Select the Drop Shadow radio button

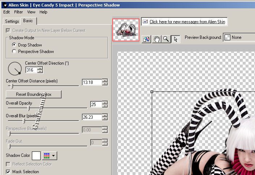(x=14, y=45)
